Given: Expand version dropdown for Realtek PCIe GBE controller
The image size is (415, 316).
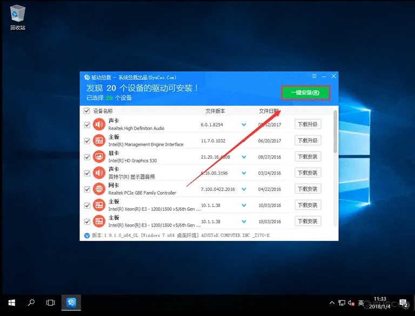Looking at the screenshot, I should (244, 189).
